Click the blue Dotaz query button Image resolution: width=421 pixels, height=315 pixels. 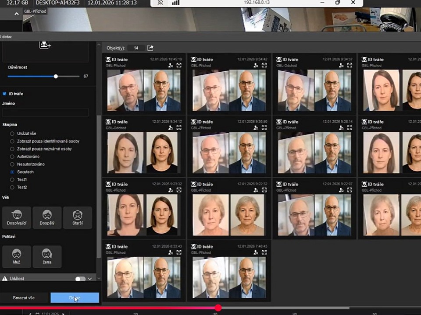pos(75,298)
